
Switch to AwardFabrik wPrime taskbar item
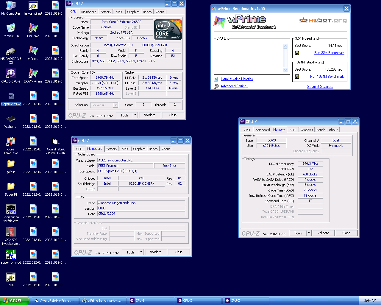[55, 301]
